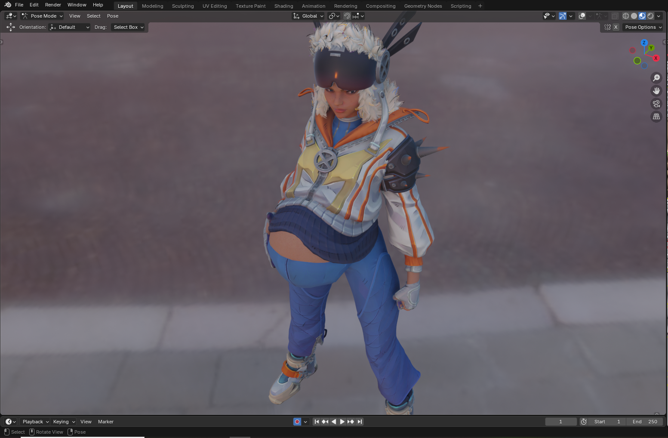The image size is (668, 438).
Task: Expand the gizmo options dropdown arrow
Action: [x=571, y=16]
